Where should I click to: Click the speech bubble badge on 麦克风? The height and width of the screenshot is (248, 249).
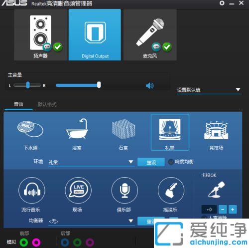[156, 47]
